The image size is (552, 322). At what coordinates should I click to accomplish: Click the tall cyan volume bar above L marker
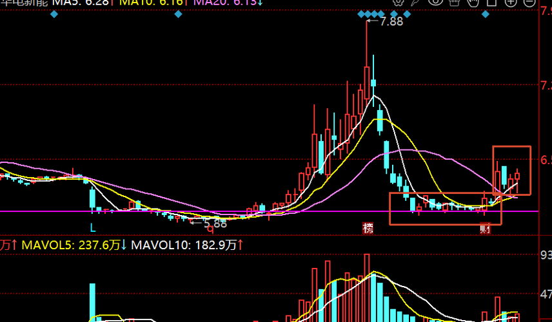(92, 302)
